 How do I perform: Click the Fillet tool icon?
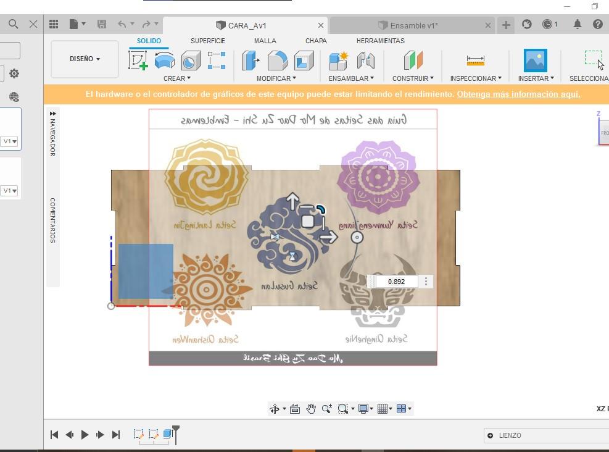[x=277, y=61]
